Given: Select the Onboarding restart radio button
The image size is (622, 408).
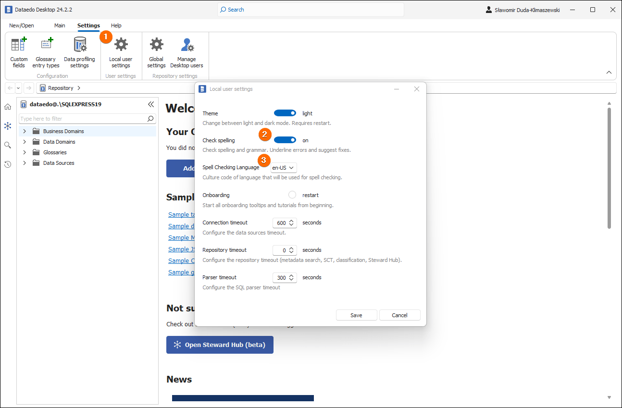Looking at the screenshot, I should click(292, 195).
